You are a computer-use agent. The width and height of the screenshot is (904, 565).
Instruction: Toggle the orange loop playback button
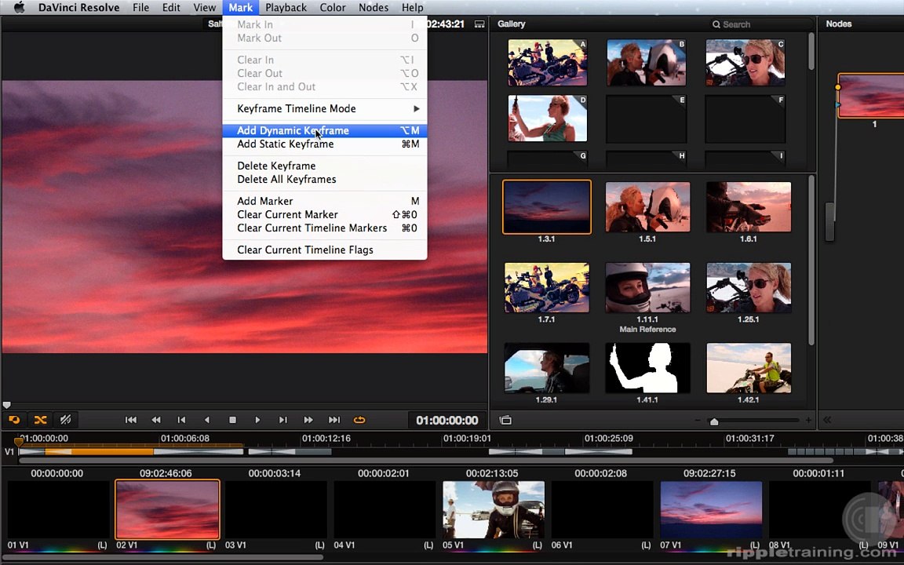pos(359,420)
